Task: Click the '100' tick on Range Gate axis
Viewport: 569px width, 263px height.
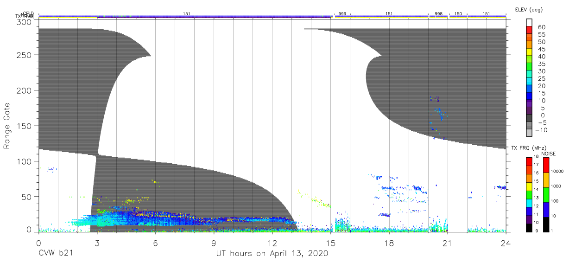Action: coord(25,161)
